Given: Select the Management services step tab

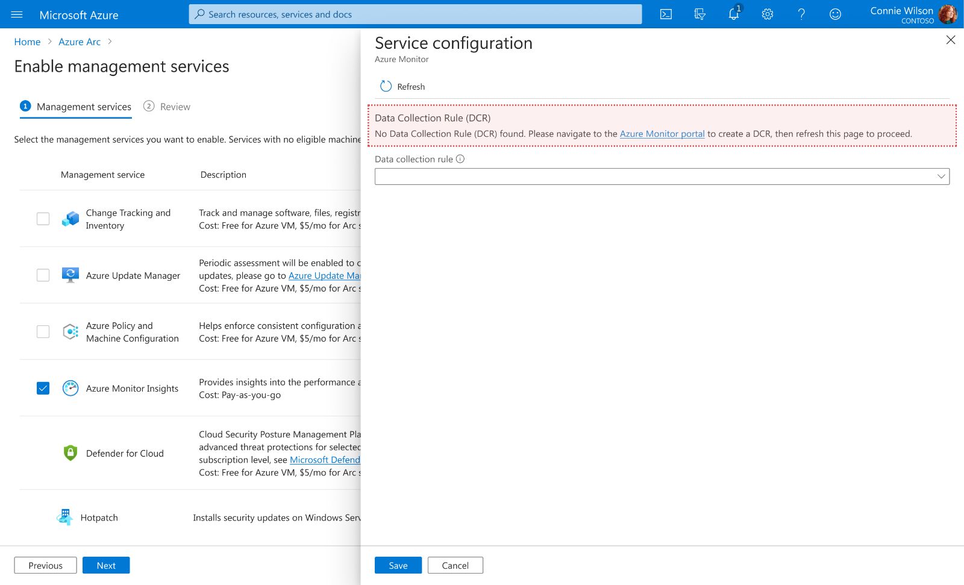Looking at the screenshot, I should point(76,107).
